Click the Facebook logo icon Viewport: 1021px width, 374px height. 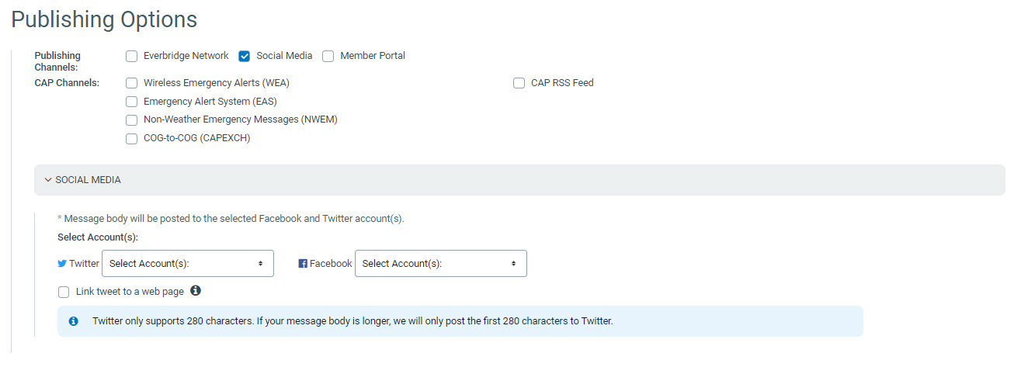coord(303,264)
